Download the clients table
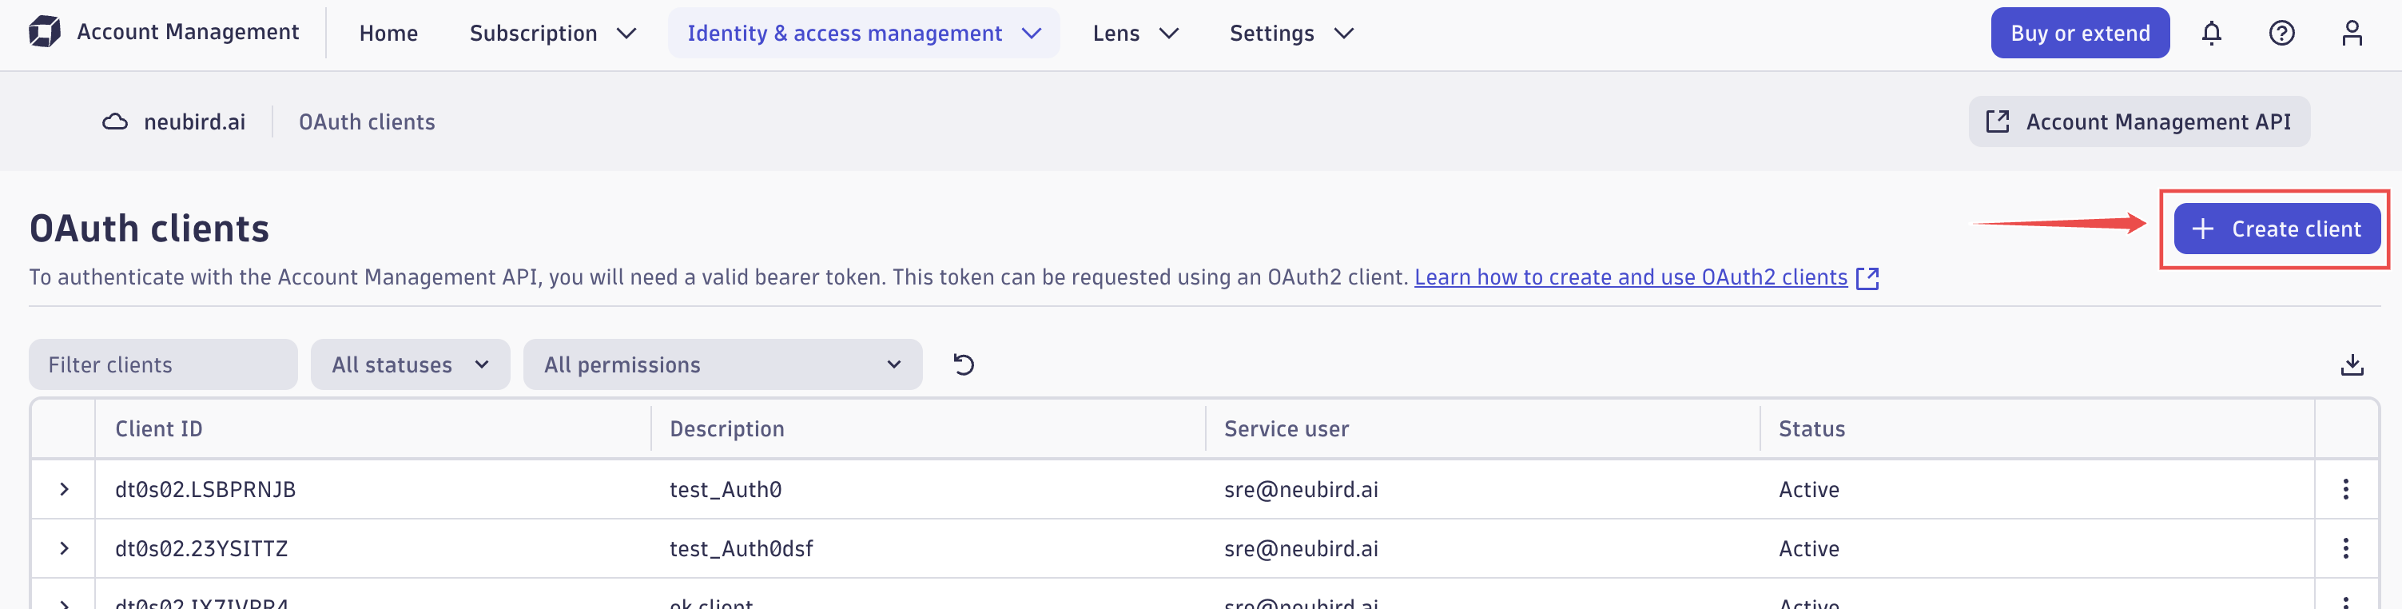The width and height of the screenshot is (2402, 609). point(2351,364)
